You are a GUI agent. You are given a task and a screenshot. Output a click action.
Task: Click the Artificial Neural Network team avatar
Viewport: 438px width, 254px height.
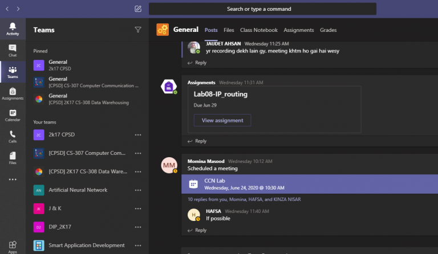point(39,190)
